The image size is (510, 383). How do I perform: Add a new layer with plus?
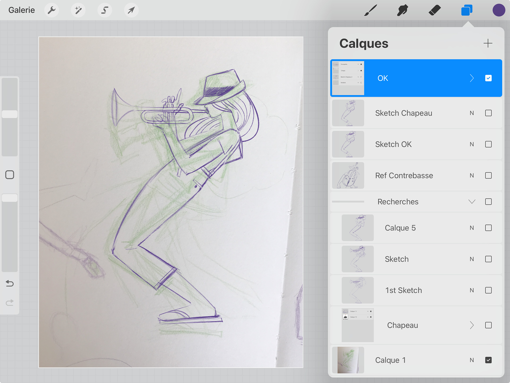tap(488, 43)
